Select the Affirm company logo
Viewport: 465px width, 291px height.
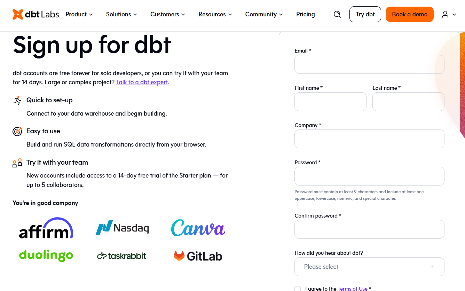[x=46, y=228]
